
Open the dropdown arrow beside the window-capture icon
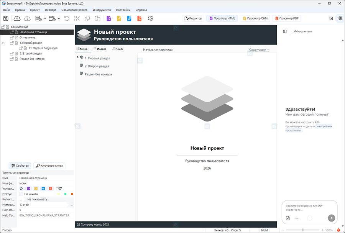[x=59, y=18]
